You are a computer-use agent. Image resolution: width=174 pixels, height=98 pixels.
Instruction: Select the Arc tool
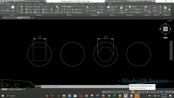(18, 9)
